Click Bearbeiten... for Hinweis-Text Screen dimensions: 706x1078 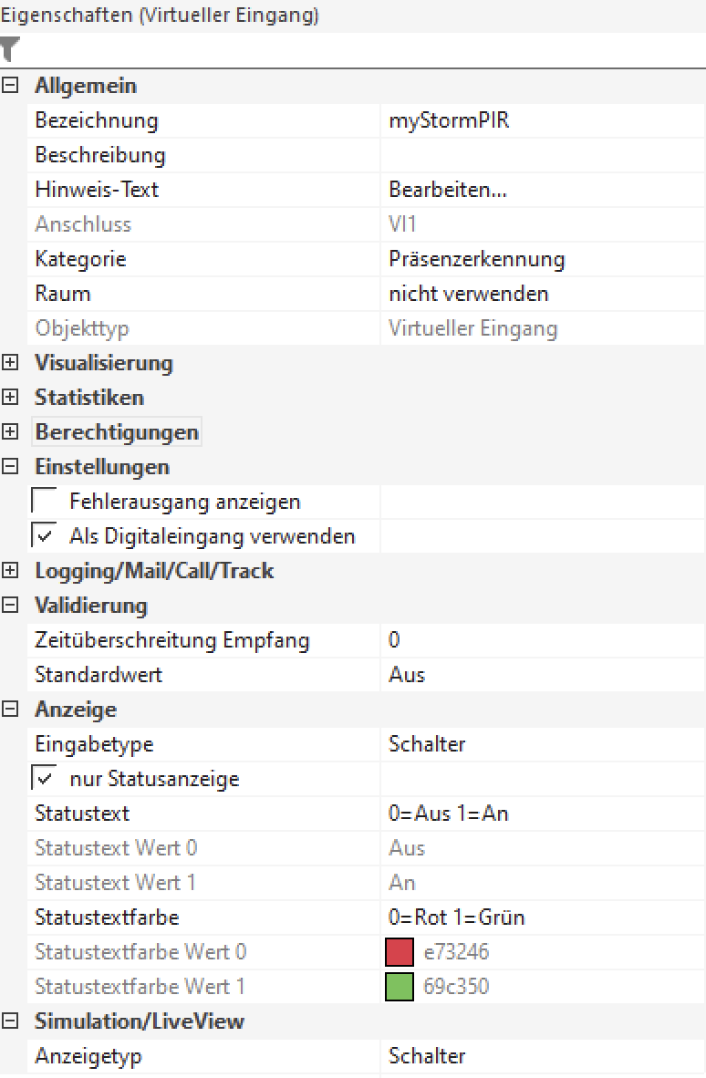pos(448,190)
